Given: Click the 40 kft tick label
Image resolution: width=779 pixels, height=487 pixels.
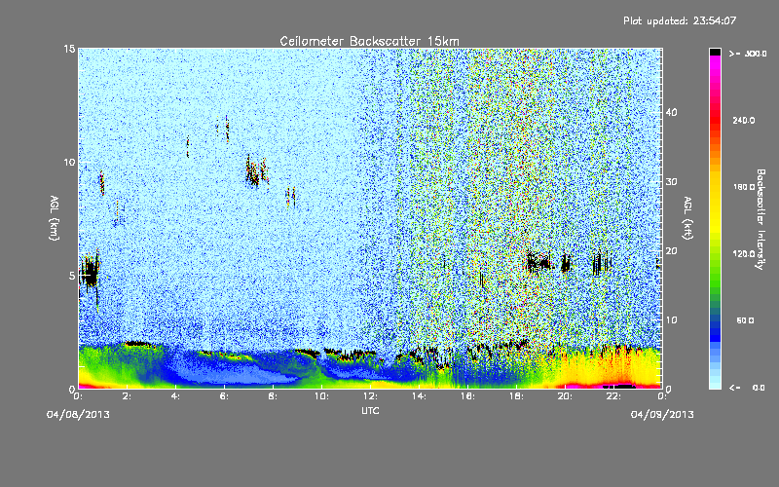Looking at the screenshot, I should point(671,112).
